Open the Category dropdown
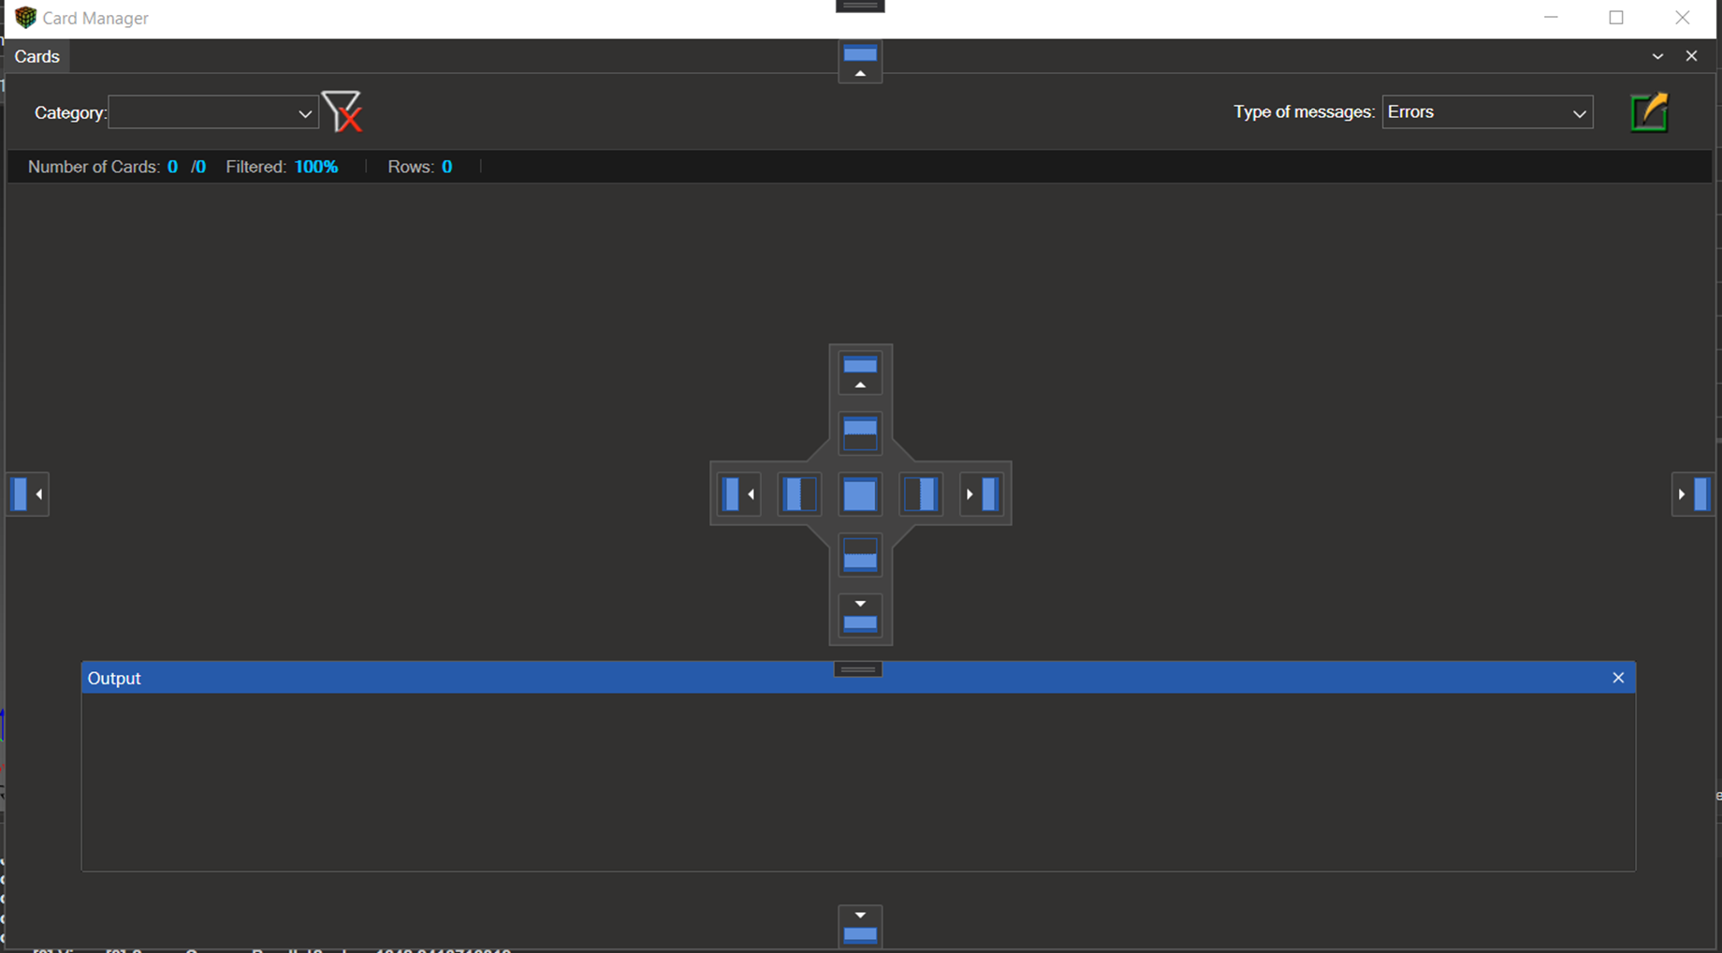Image resolution: width=1722 pixels, height=953 pixels. [x=213, y=113]
